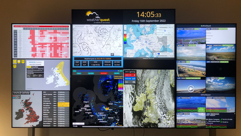
Task: Select the Weatherquest lightning row
Action: tap(56, 126)
